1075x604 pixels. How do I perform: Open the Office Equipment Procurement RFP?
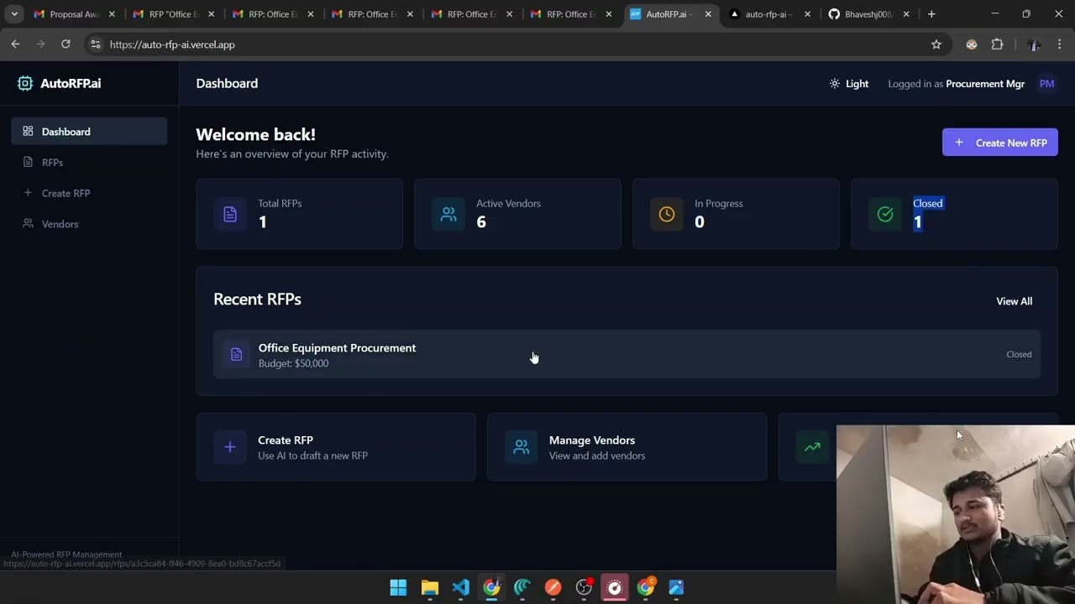click(x=627, y=355)
